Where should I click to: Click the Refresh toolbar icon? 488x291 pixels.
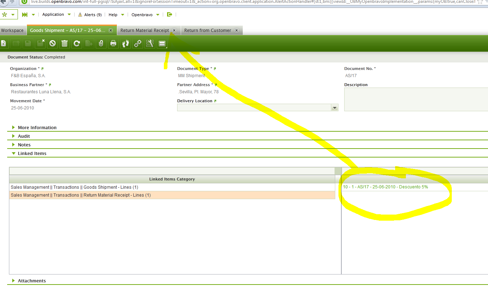(x=77, y=43)
